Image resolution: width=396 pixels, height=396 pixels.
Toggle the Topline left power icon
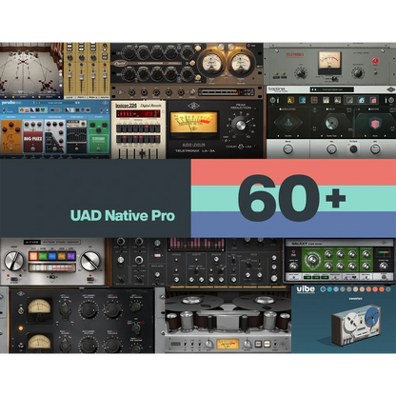pos(272,100)
